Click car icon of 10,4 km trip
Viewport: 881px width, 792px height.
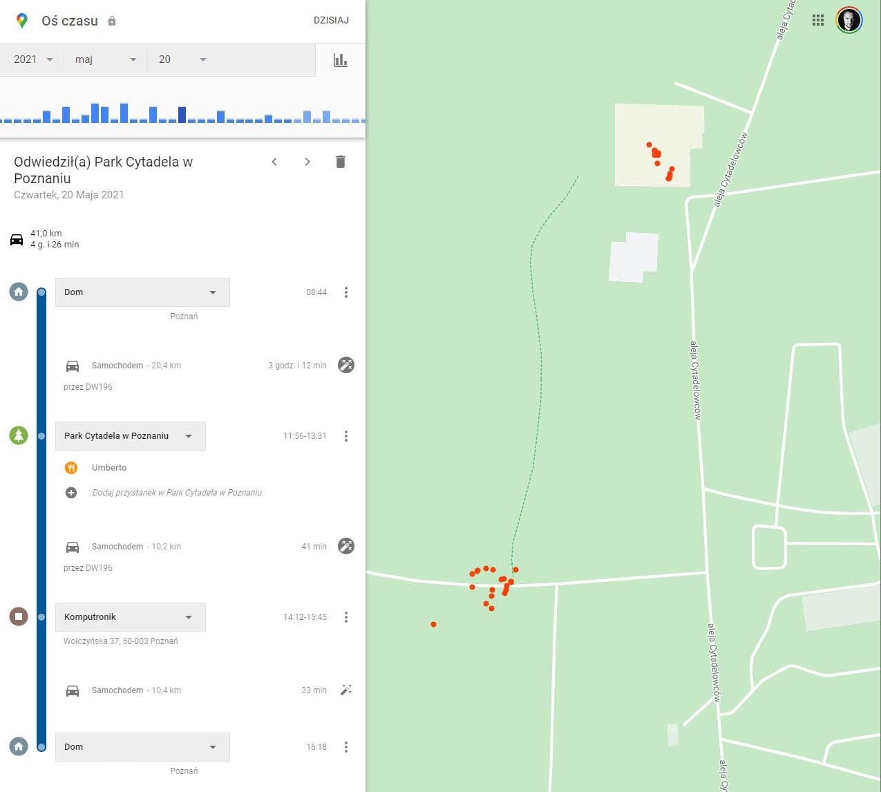(73, 690)
